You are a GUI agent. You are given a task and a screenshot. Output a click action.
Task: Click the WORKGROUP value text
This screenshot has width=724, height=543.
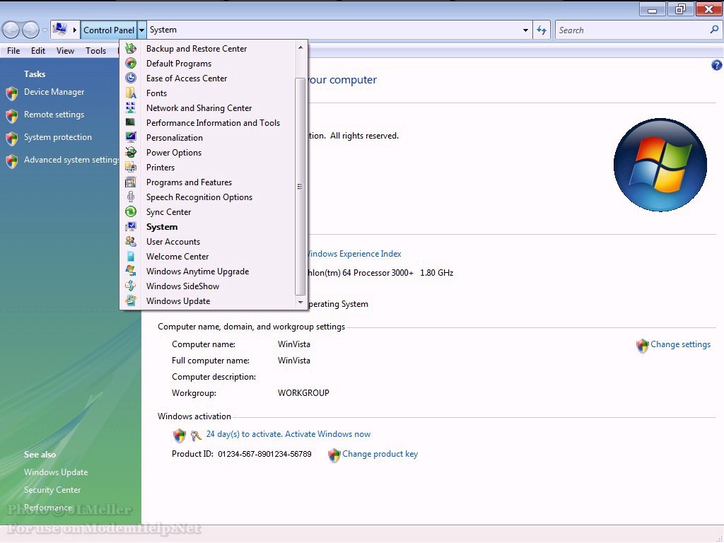coord(303,393)
